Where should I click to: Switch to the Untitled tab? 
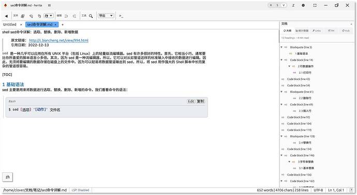click(x=10, y=25)
